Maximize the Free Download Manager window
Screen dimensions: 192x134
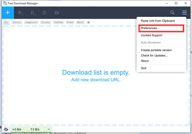176,3
